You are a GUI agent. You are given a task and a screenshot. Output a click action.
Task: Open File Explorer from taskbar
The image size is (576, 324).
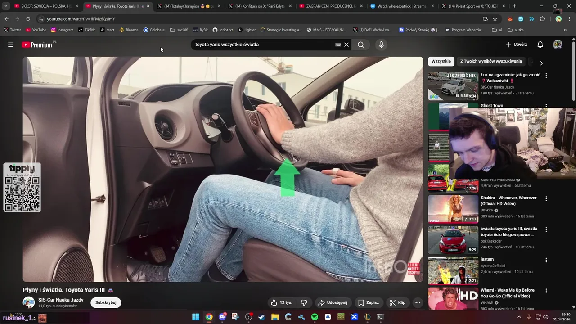point(275,317)
